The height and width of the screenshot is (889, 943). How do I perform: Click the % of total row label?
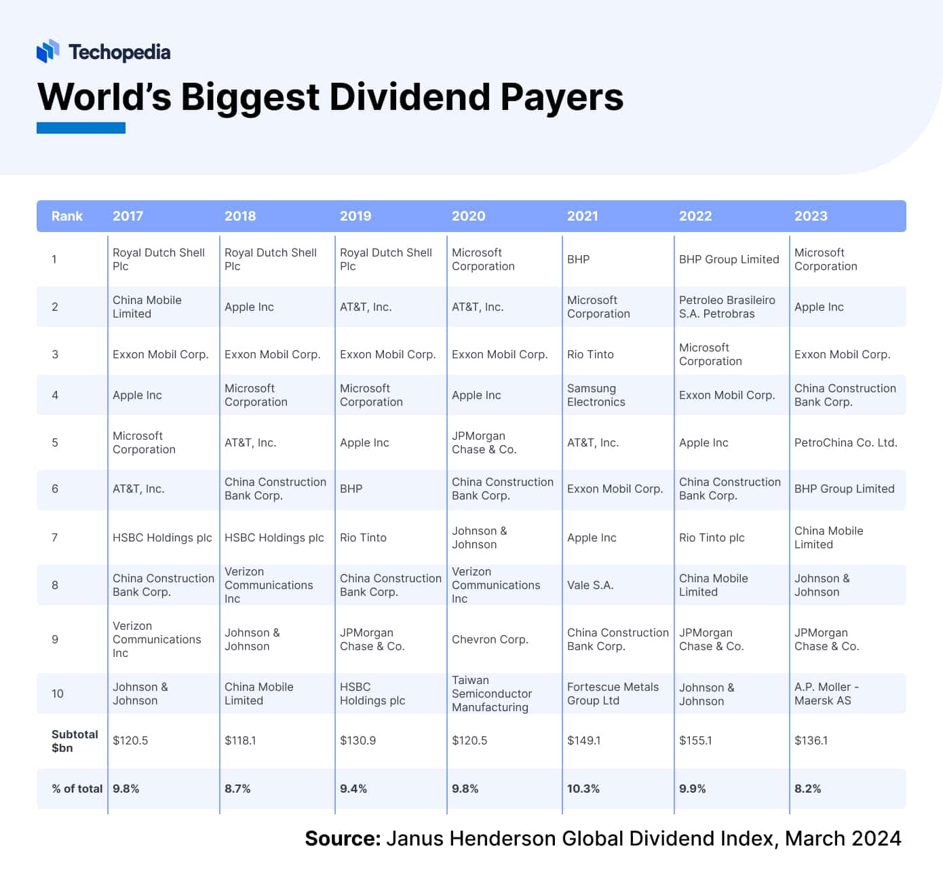[77, 789]
